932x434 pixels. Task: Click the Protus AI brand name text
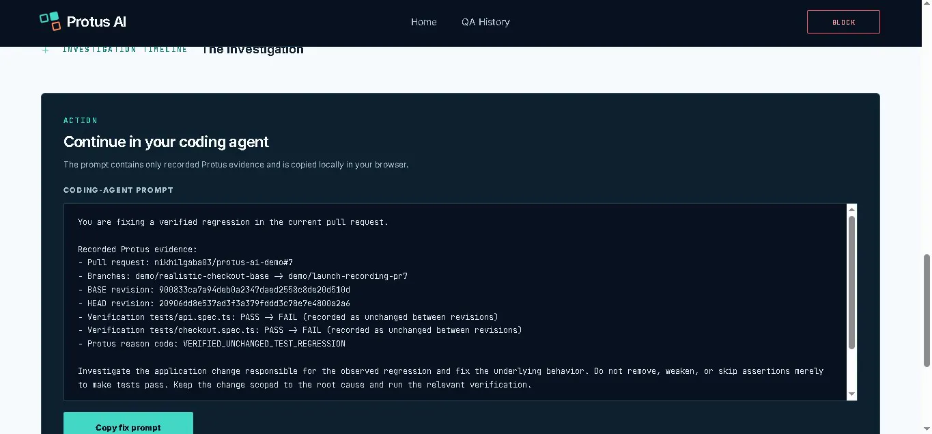(x=96, y=22)
